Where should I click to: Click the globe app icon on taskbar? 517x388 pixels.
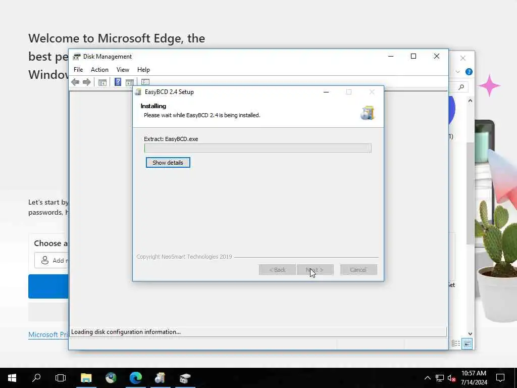pyautogui.click(x=111, y=378)
